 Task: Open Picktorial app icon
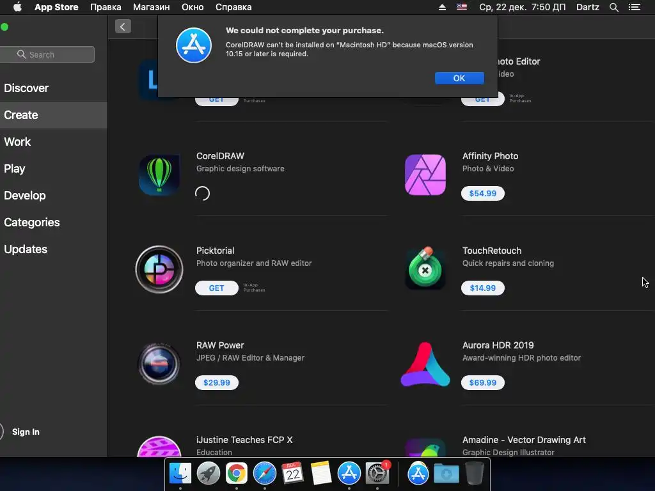coord(159,269)
